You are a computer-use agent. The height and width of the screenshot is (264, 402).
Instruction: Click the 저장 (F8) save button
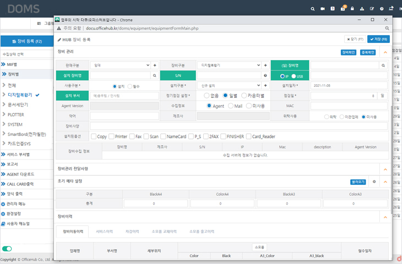pos(378,39)
